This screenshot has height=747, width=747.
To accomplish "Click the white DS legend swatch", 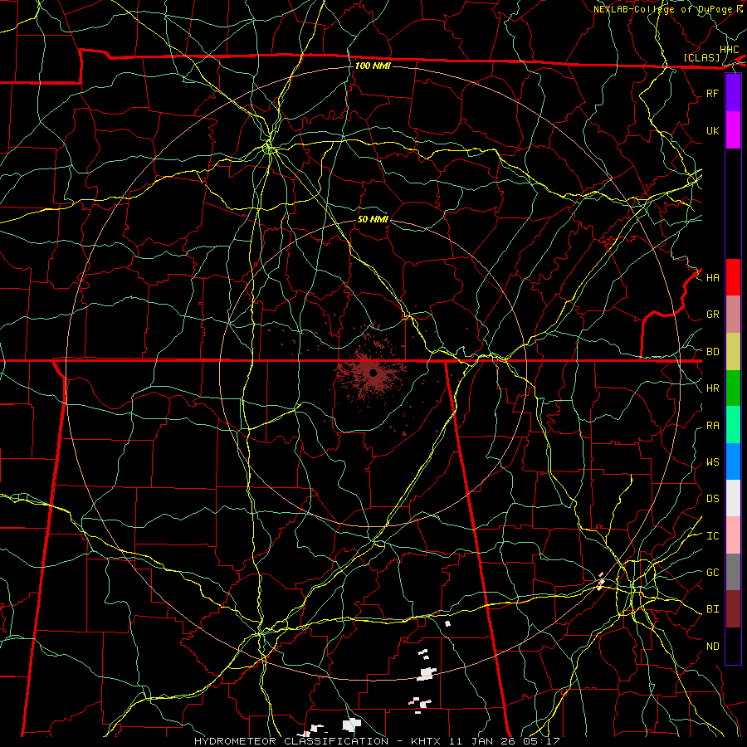I will [733, 498].
